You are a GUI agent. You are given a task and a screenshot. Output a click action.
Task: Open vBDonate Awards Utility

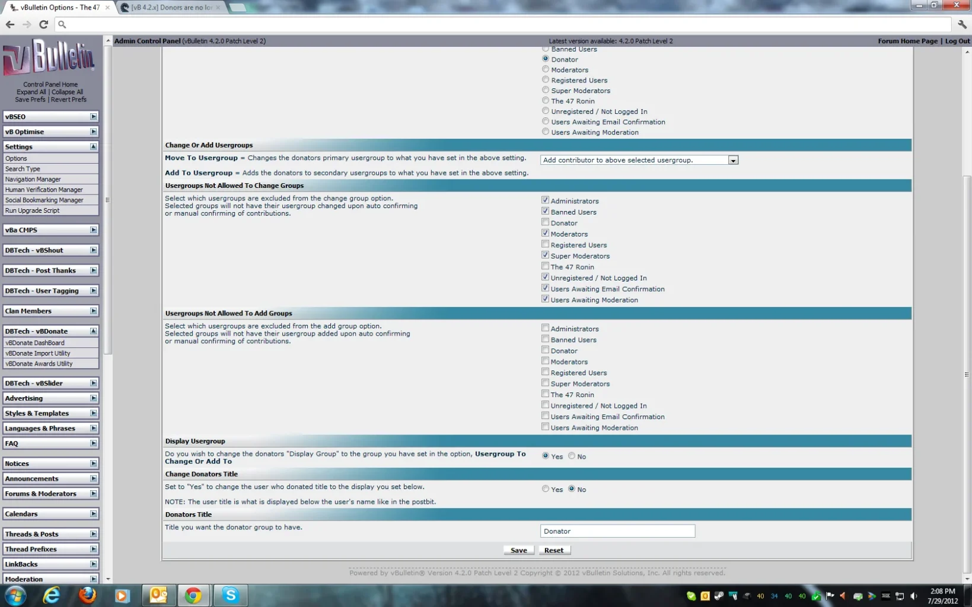50,364
